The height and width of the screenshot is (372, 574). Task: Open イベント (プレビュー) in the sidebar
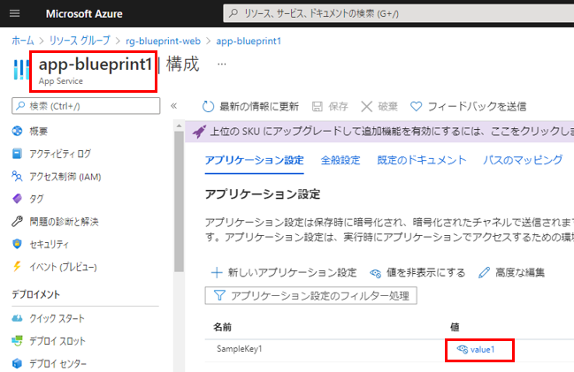[x=63, y=267]
